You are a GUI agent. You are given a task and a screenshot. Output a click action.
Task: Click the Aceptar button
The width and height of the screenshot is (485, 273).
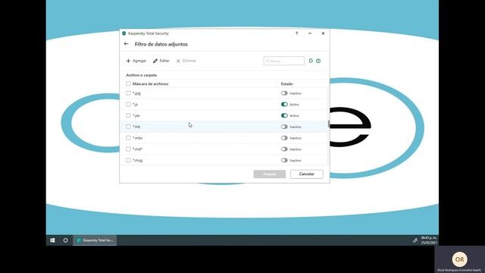pyautogui.click(x=270, y=174)
